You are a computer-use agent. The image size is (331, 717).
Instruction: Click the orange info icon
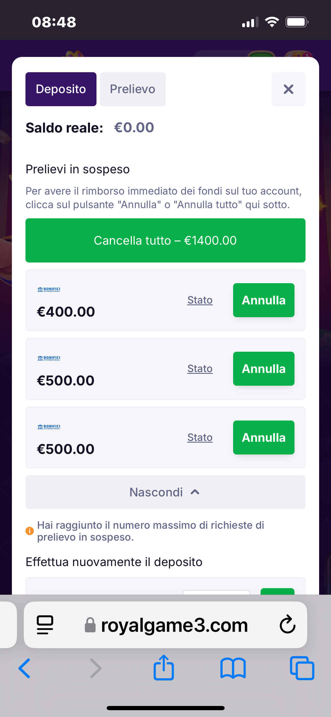pyautogui.click(x=30, y=531)
